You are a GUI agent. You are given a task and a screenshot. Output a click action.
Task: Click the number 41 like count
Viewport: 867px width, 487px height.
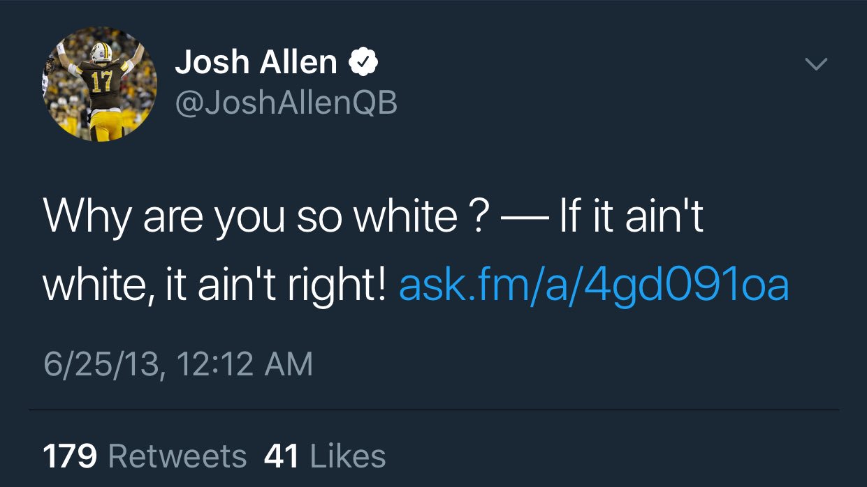click(282, 457)
